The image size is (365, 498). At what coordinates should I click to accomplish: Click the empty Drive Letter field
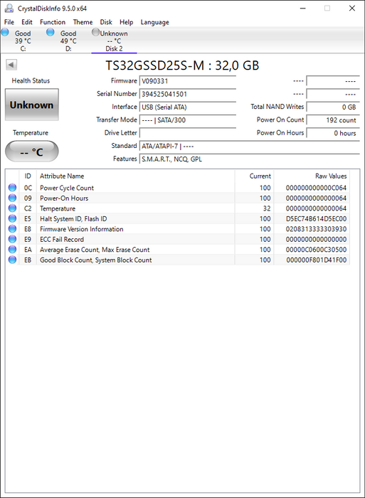coord(187,133)
